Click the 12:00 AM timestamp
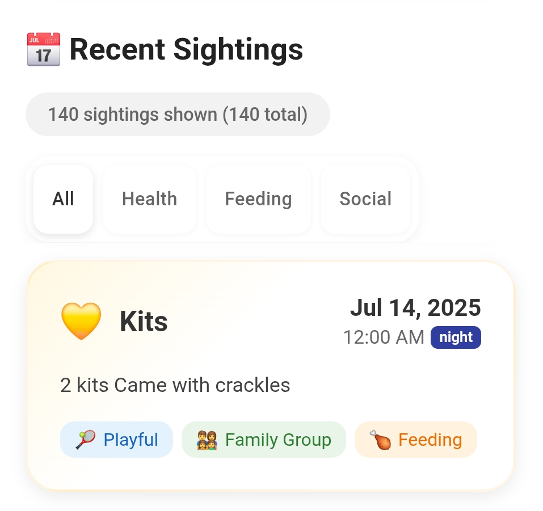 point(384,337)
